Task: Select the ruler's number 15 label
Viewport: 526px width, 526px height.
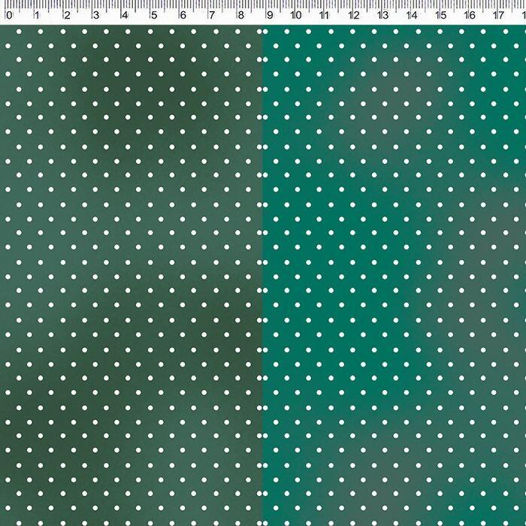Action: [x=440, y=14]
